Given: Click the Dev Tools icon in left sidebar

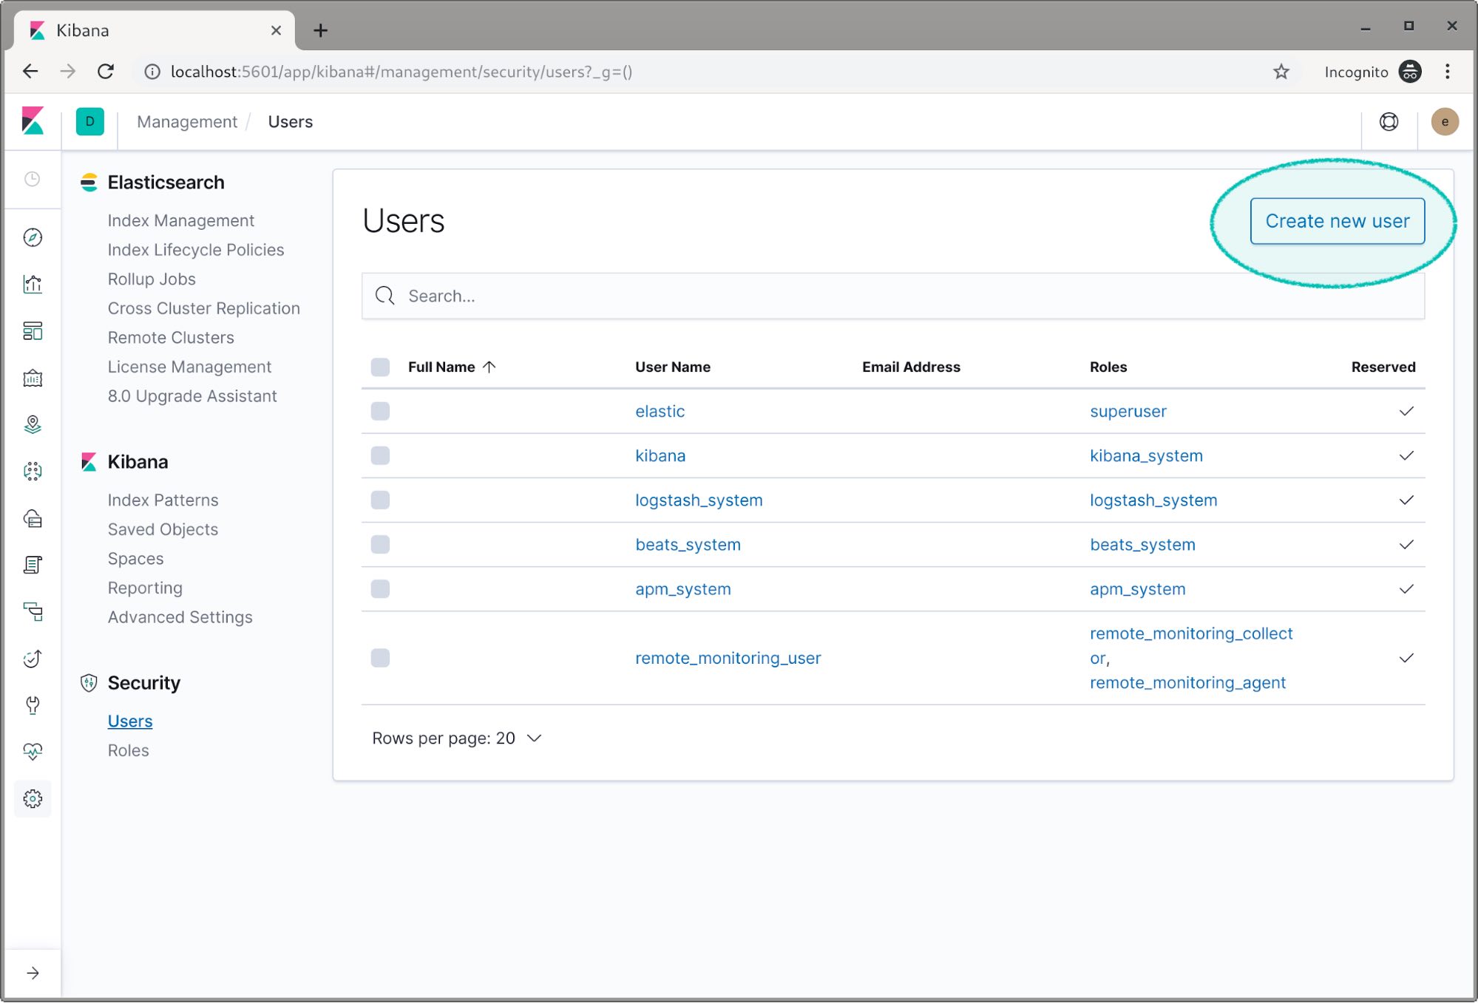Looking at the screenshot, I should click(33, 704).
